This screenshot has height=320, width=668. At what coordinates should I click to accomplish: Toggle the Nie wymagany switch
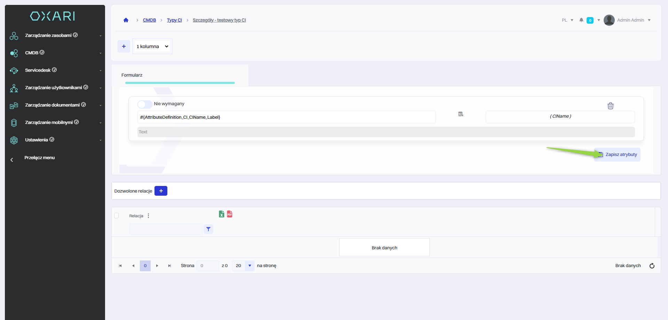144,104
